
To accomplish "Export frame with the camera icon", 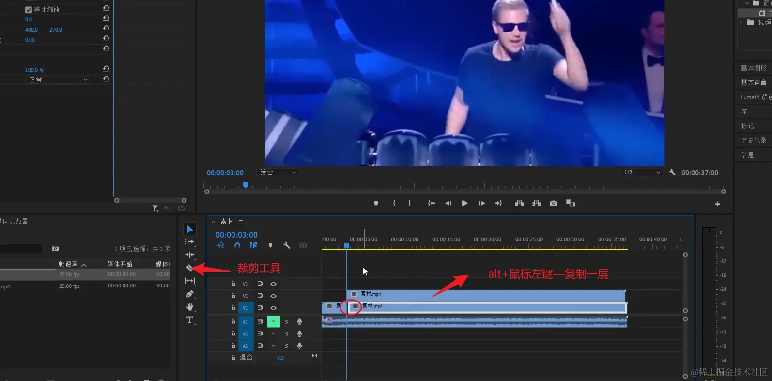I will pyautogui.click(x=554, y=203).
